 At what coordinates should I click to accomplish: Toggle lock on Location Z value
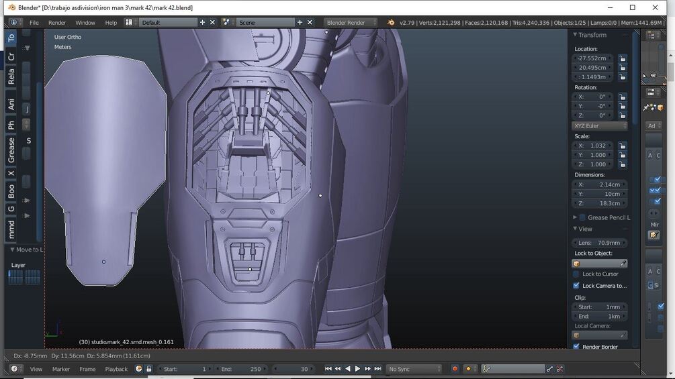pyautogui.click(x=622, y=77)
